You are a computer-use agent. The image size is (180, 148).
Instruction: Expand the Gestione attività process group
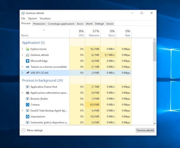(22, 55)
